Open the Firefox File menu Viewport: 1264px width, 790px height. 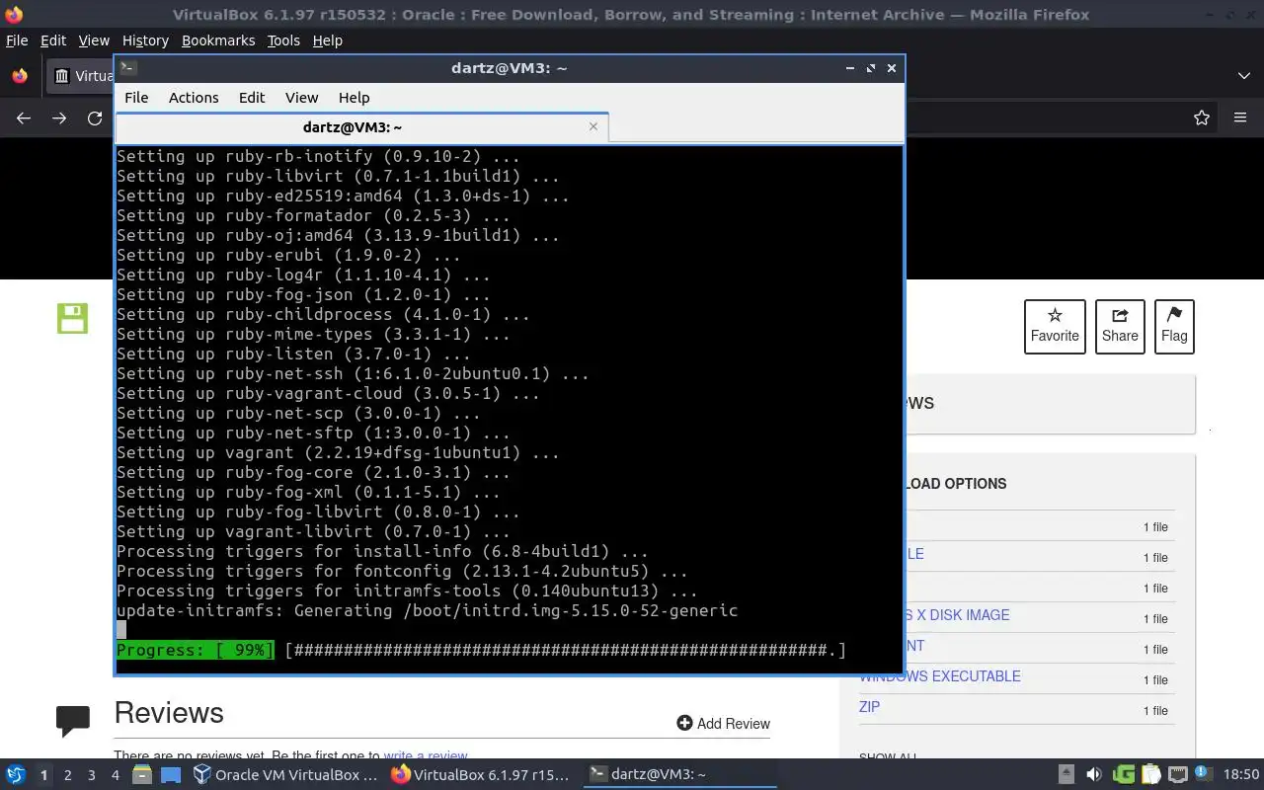[17, 40]
